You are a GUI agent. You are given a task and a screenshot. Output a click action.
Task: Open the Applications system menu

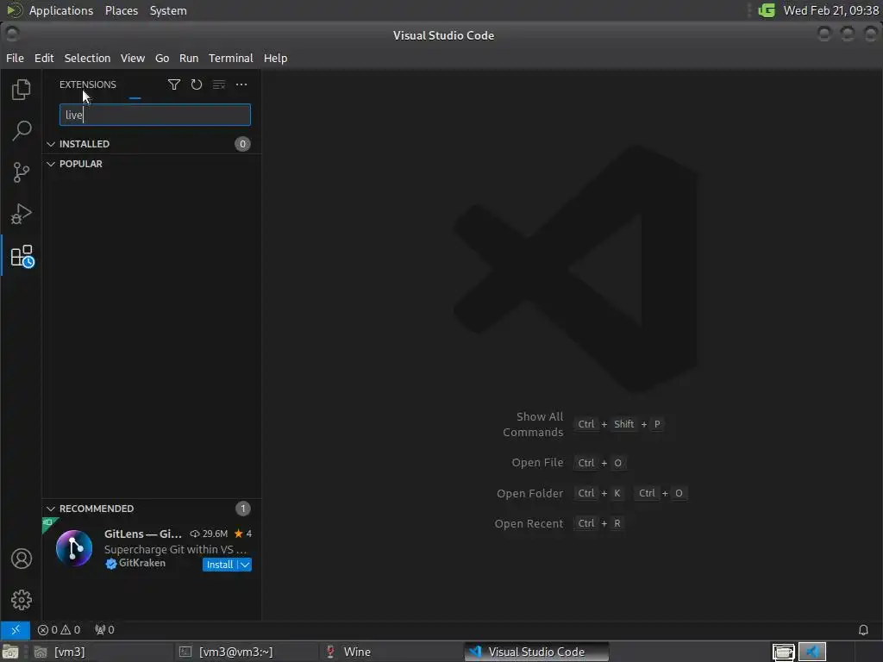[61, 10]
